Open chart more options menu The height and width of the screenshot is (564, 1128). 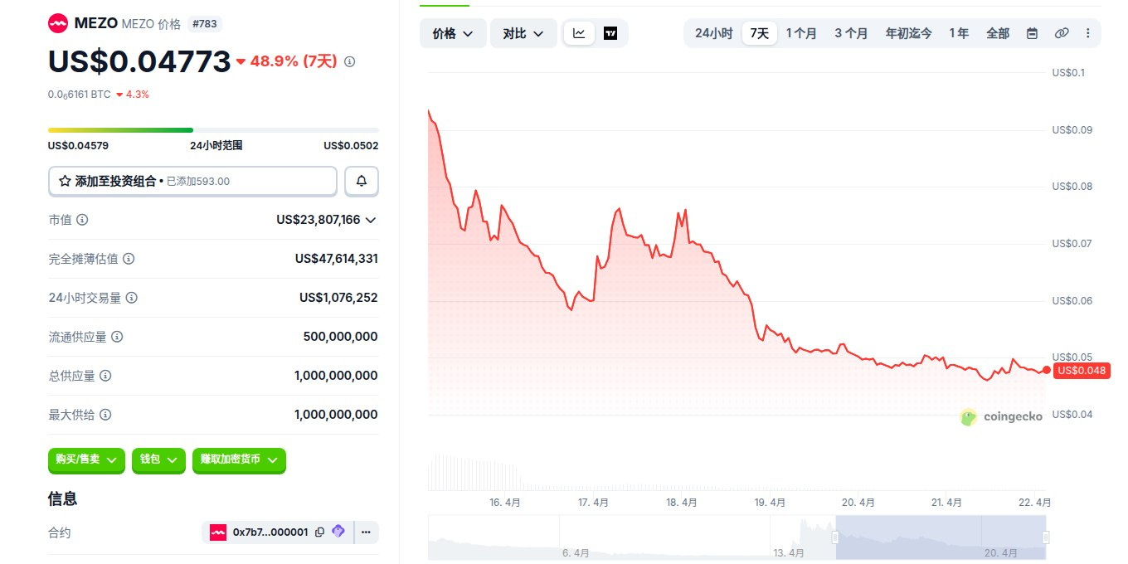pos(1088,33)
